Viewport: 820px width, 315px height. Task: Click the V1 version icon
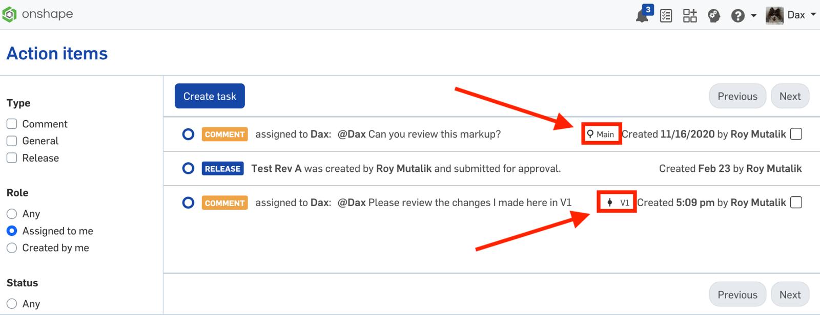(610, 202)
